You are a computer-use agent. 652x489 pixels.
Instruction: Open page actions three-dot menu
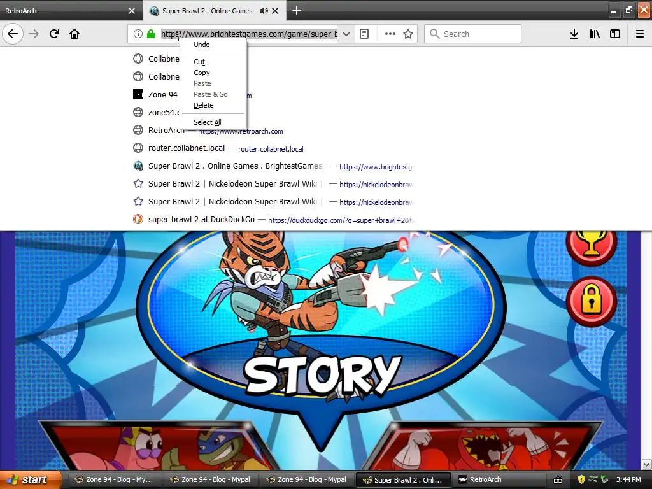[390, 34]
